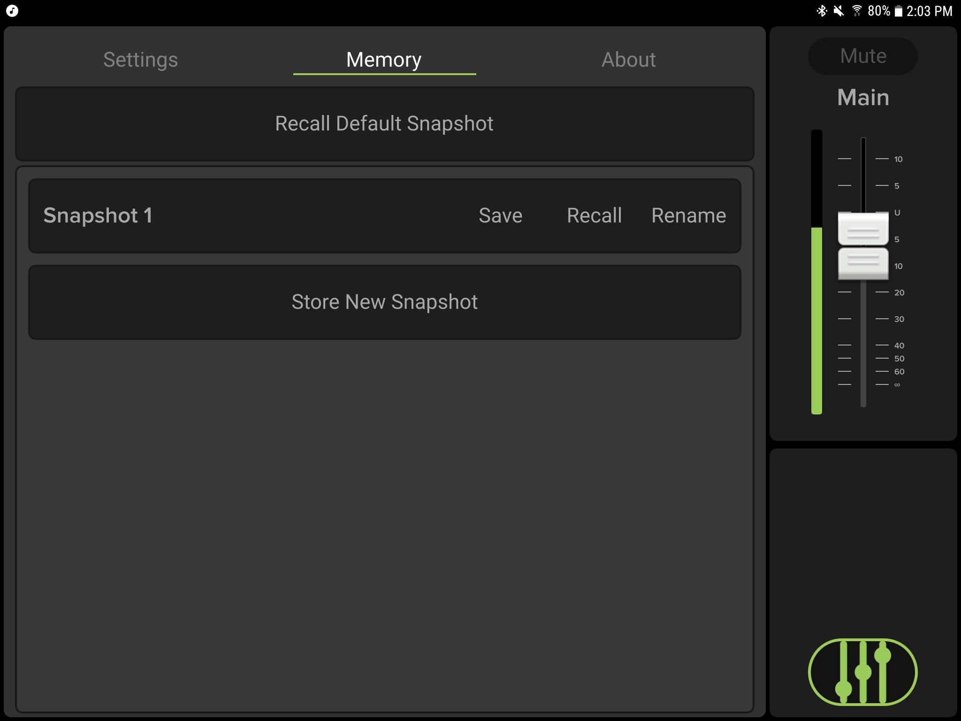The image size is (961, 721).
Task: Select the Snapshot 1 name label
Action: coord(98,215)
